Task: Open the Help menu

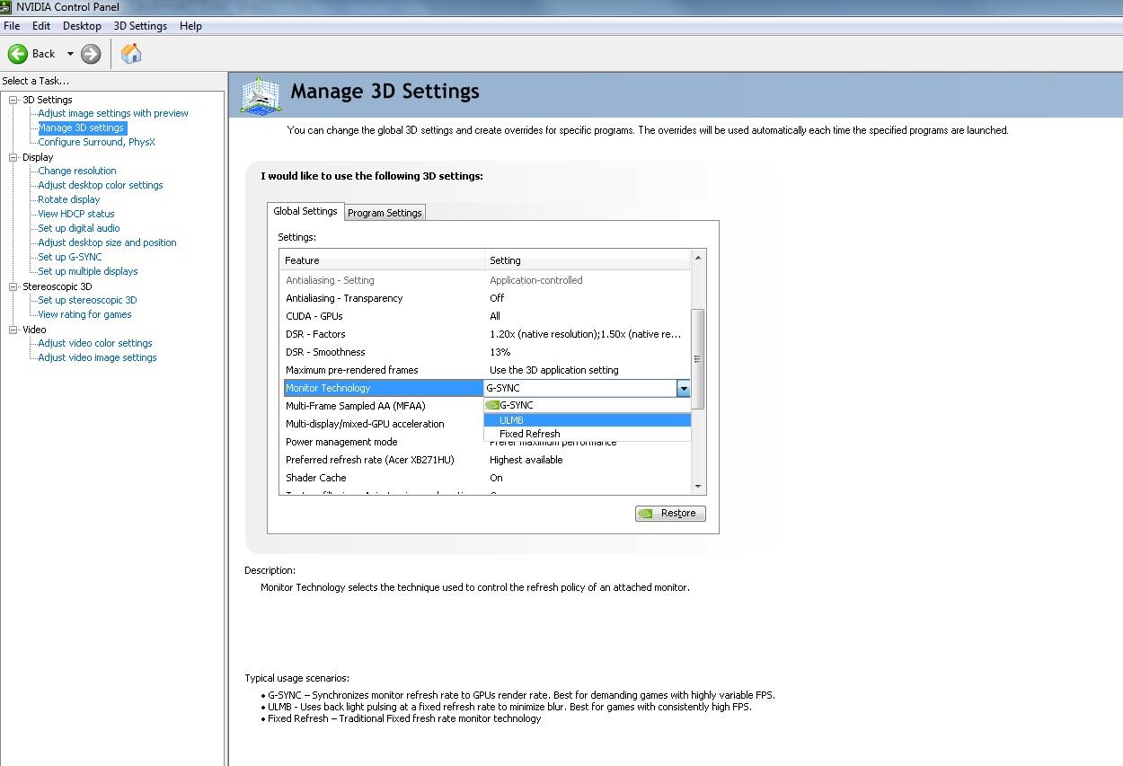Action: click(190, 26)
